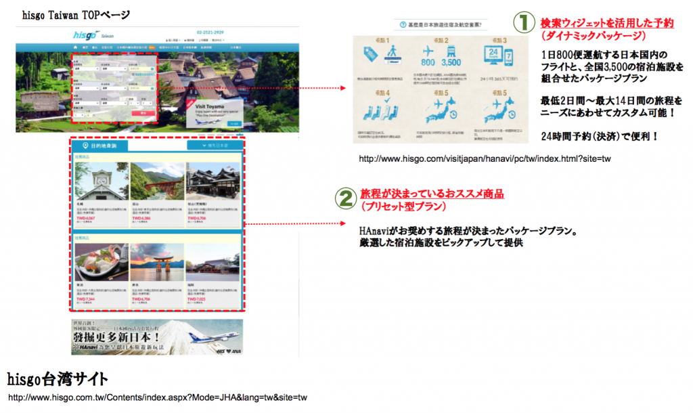
Task: Click the map pin icon beside 目的地查詢
Action: (85, 146)
